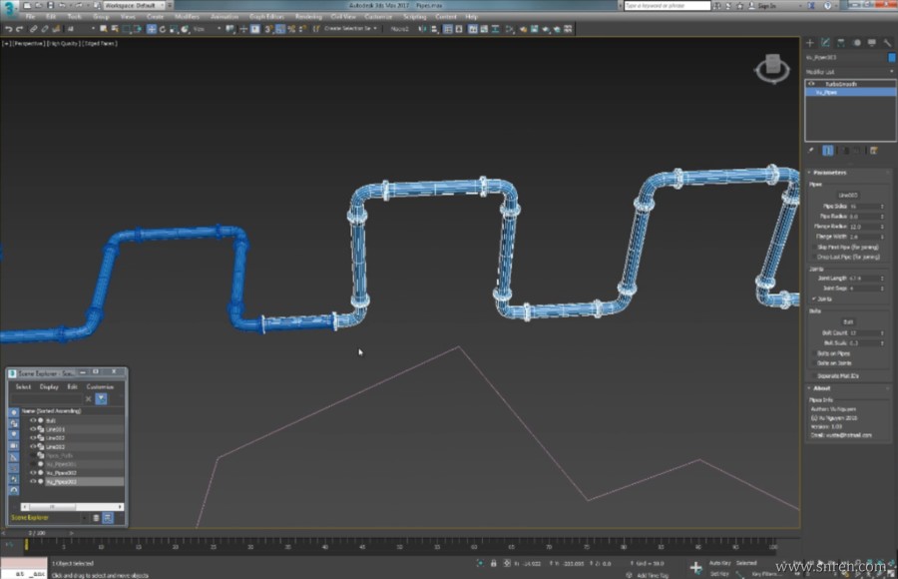Viewport: 898px width, 579px height.
Task: Click the Scene Explorer search field
Action: (x=46, y=398)
